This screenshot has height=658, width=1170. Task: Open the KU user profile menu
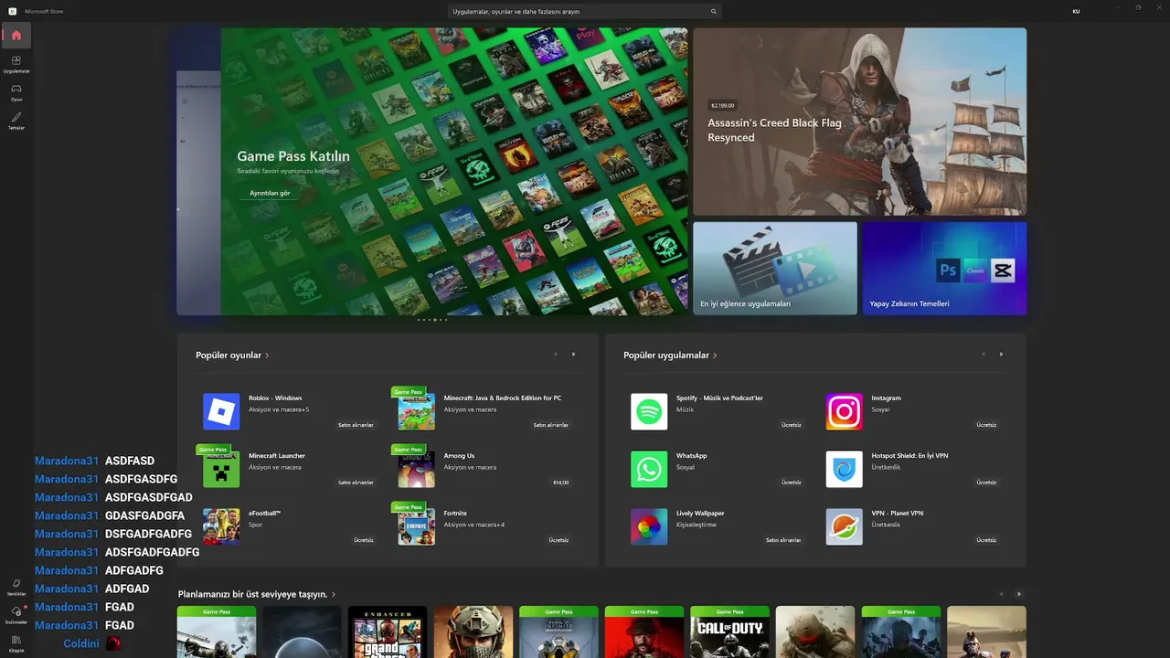(x=1077, y=11)
